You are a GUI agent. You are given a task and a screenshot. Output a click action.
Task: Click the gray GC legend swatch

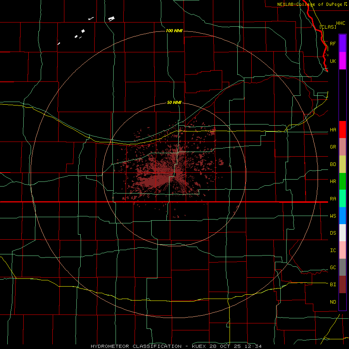click(x=342, y=267)
